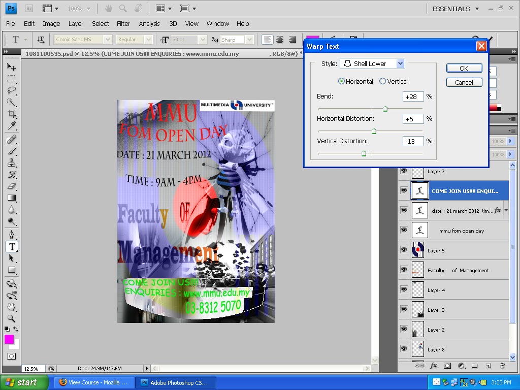Hide Layer 5 visibility eye
Viewport: 520px width, 390px height.
click(404, 250)
